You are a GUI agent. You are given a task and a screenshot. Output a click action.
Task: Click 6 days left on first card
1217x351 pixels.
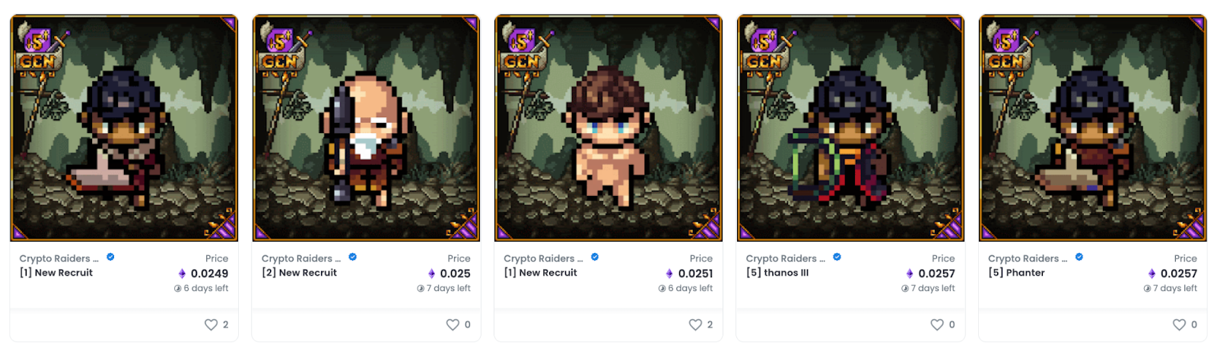pyautogui.click(x=202, y=289)
